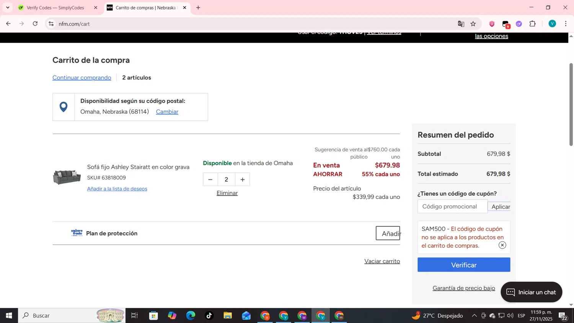Image resolution: width=574 pixels, height=323 pixels.
Task: Open Microsoft Edge from taskbar
Action: pos(191,316)
